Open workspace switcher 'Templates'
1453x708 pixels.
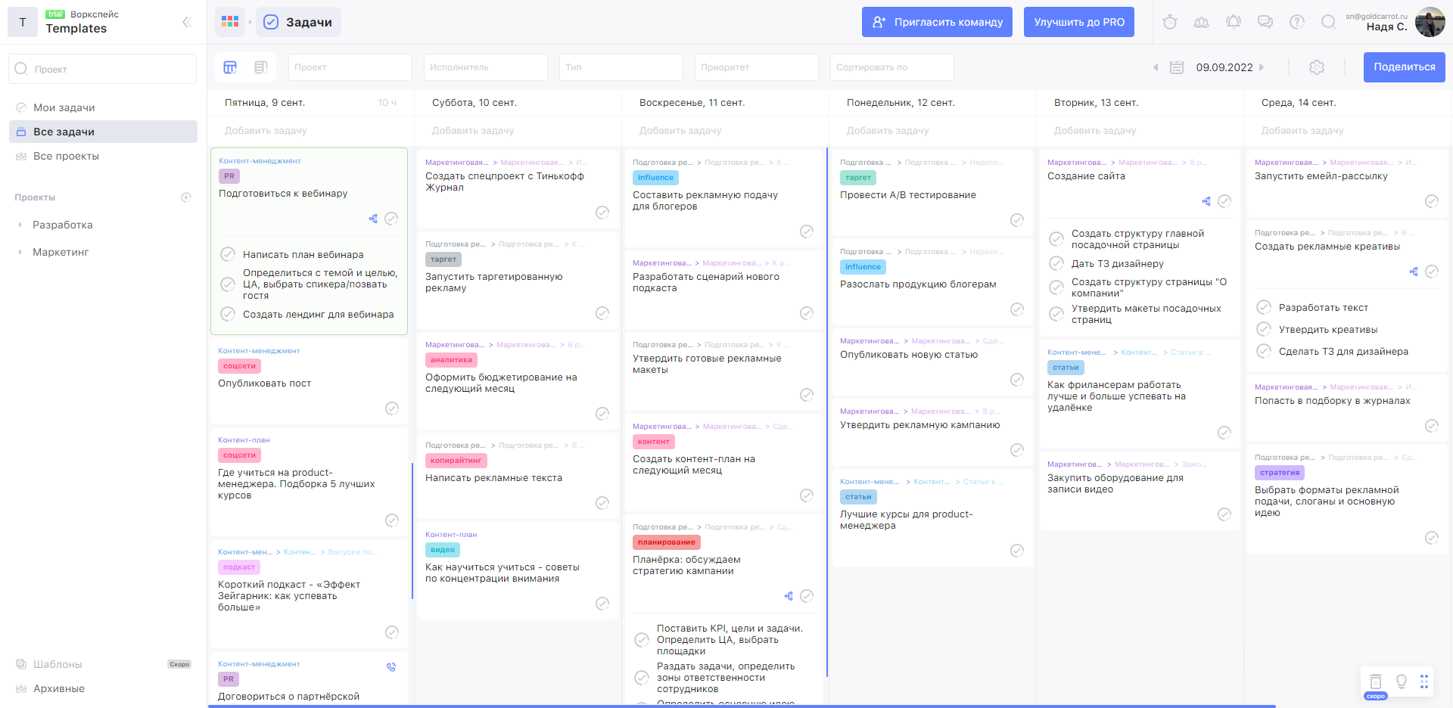pos(76,28)
